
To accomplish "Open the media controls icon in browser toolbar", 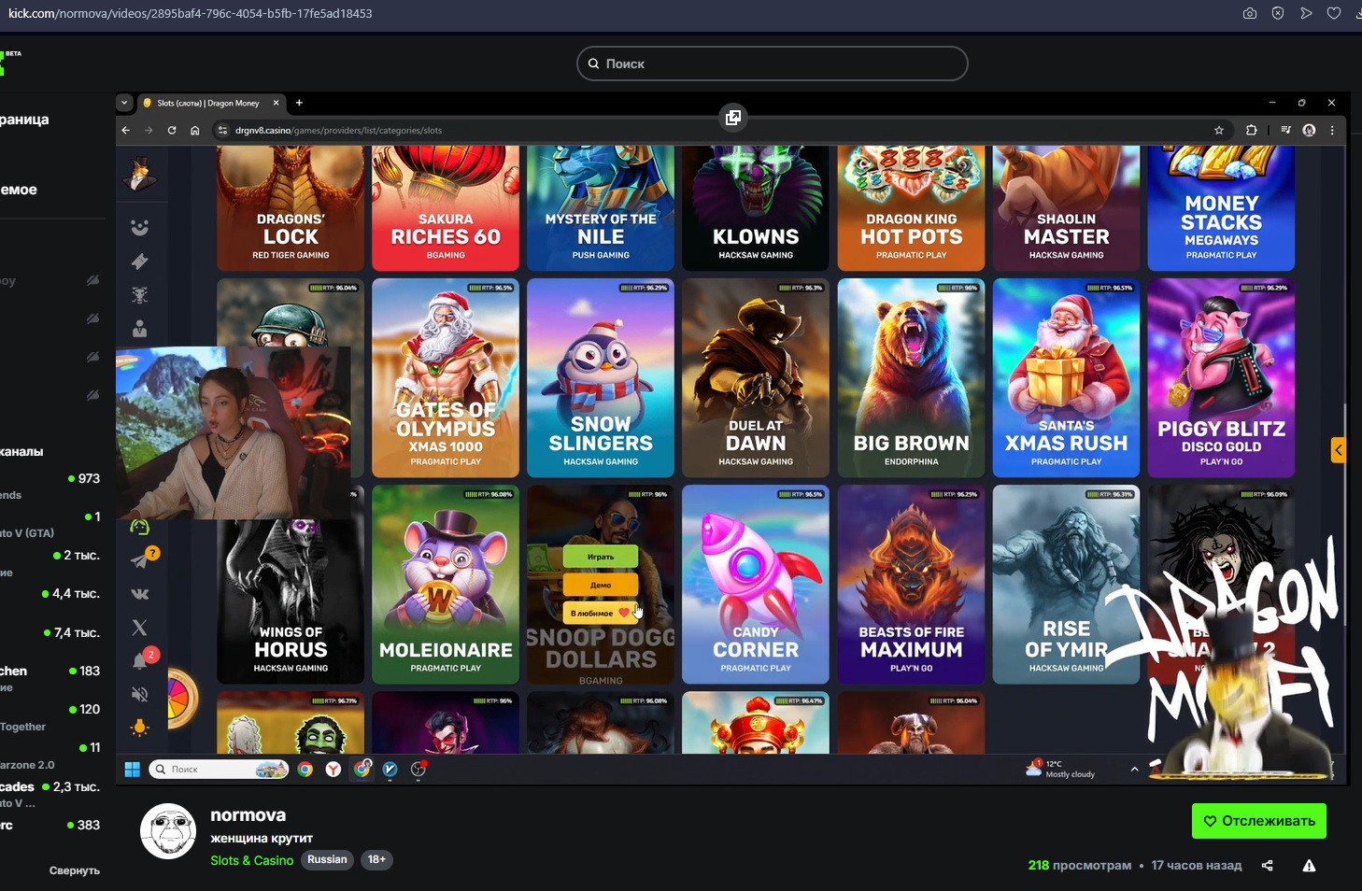I will [1285, 130].
